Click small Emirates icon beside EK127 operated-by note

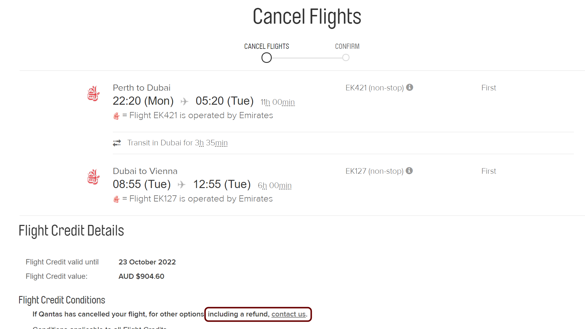click(116, 199)
